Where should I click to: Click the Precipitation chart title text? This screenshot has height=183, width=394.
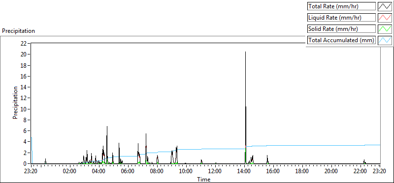[x=18, y=31]
